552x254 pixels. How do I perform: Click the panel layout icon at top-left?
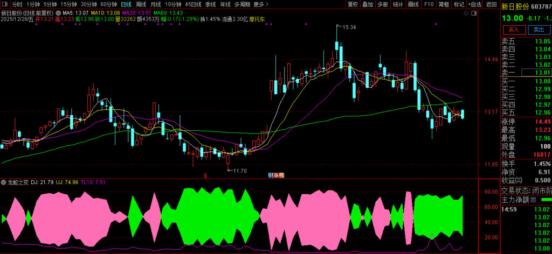[5, 4]
